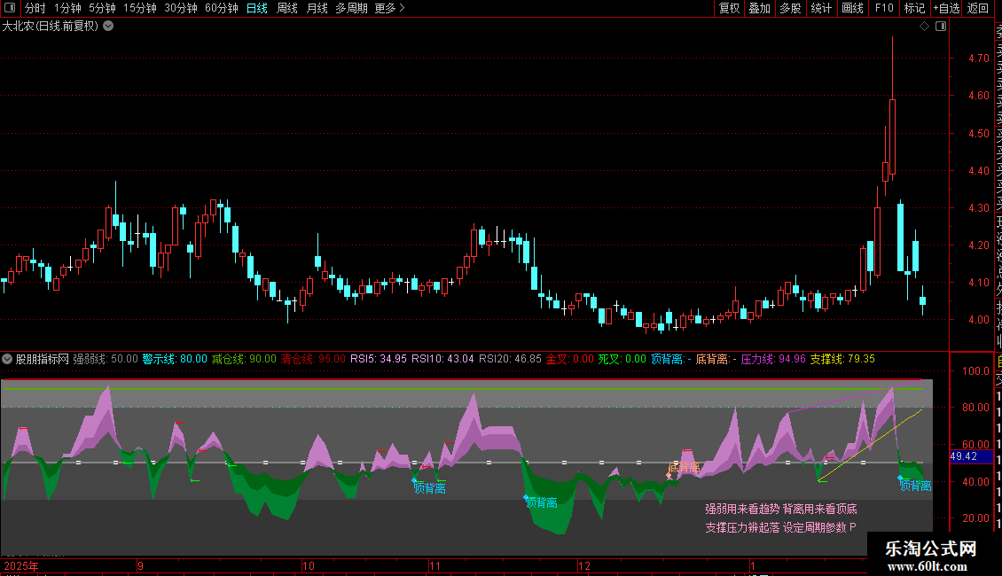
Task: Select the 5分钟 period tab
Action: [x=102, y=8]
